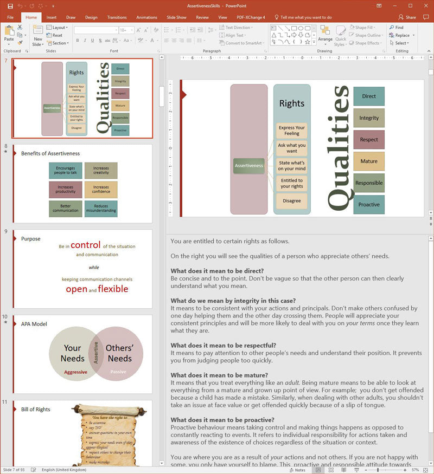The image size is (434, 474).
Task: Open the Font dialog launcher
Action: (x=158, y=51)
